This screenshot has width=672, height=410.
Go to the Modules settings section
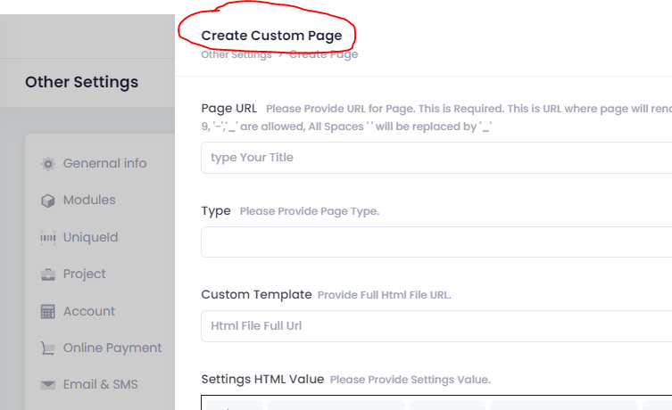click(89, 200)
